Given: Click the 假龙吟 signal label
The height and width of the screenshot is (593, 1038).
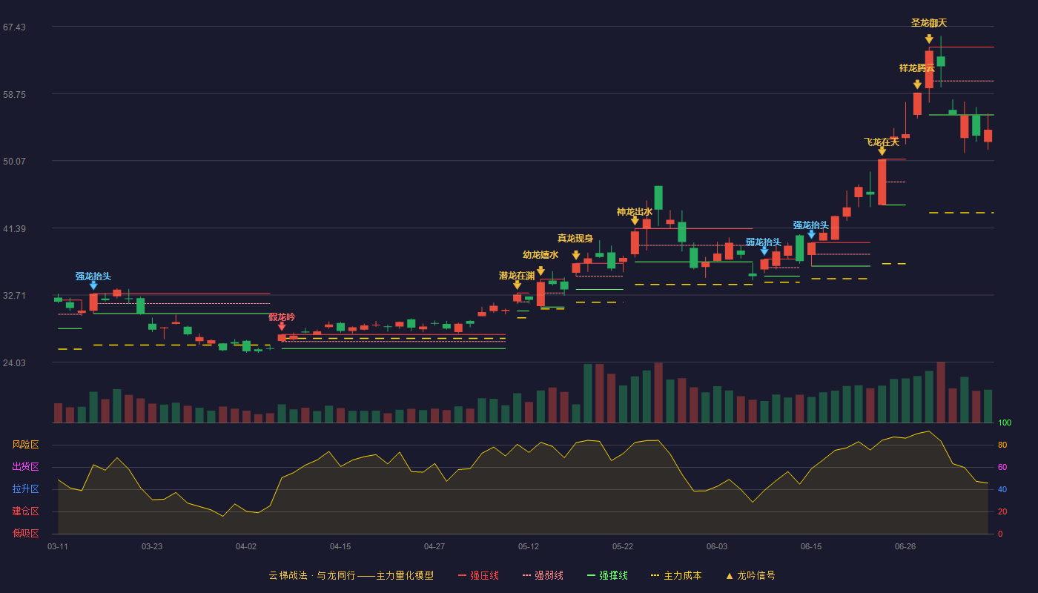Looking at the screenshot, I should pos(282,317).
